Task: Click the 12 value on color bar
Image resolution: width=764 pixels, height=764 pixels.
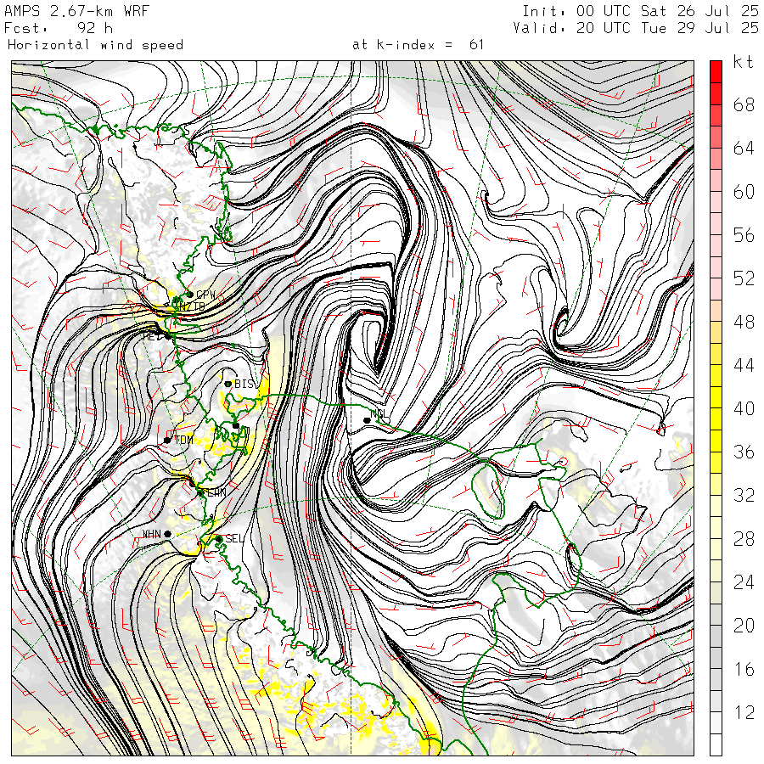Action: point(744,713)
